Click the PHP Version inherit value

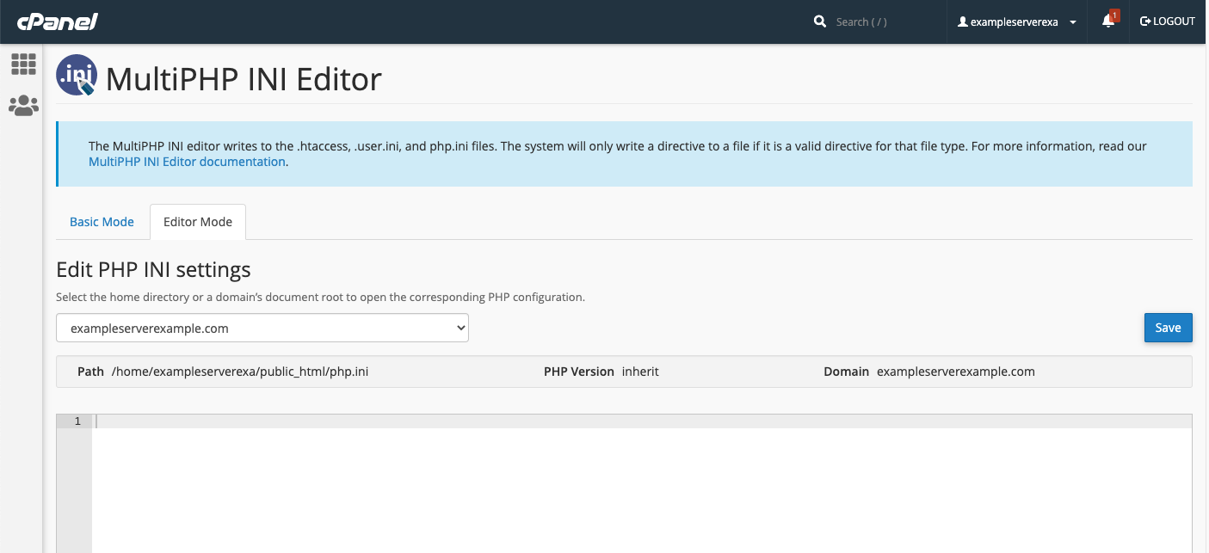tap(640, 372)
